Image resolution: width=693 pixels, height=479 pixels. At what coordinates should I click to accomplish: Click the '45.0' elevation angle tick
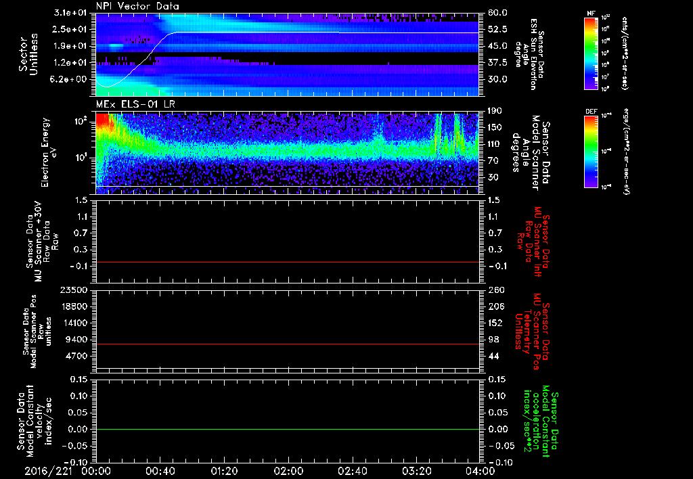pos(497,46)
